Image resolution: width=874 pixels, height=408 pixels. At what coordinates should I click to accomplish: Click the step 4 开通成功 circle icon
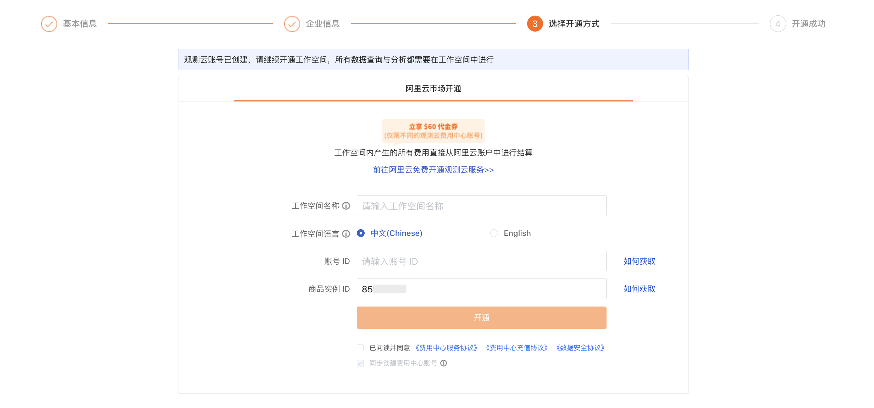[778, 24]
